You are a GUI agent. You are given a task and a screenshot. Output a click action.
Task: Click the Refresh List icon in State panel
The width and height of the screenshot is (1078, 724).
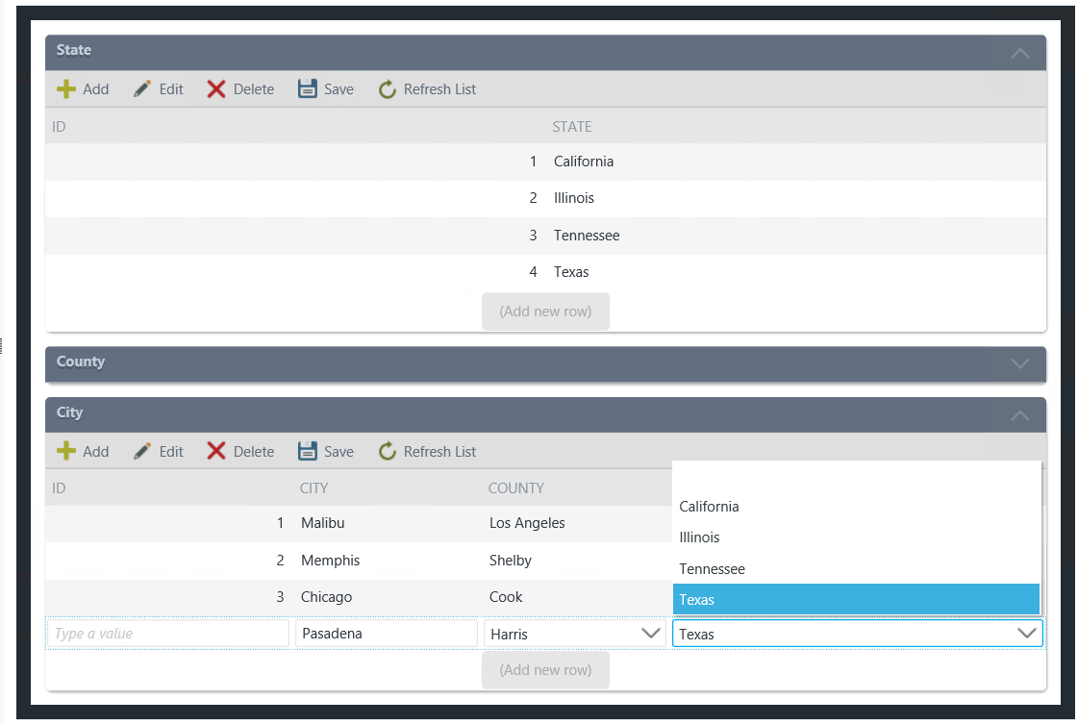pyautogui.click(x=388, y=88)
